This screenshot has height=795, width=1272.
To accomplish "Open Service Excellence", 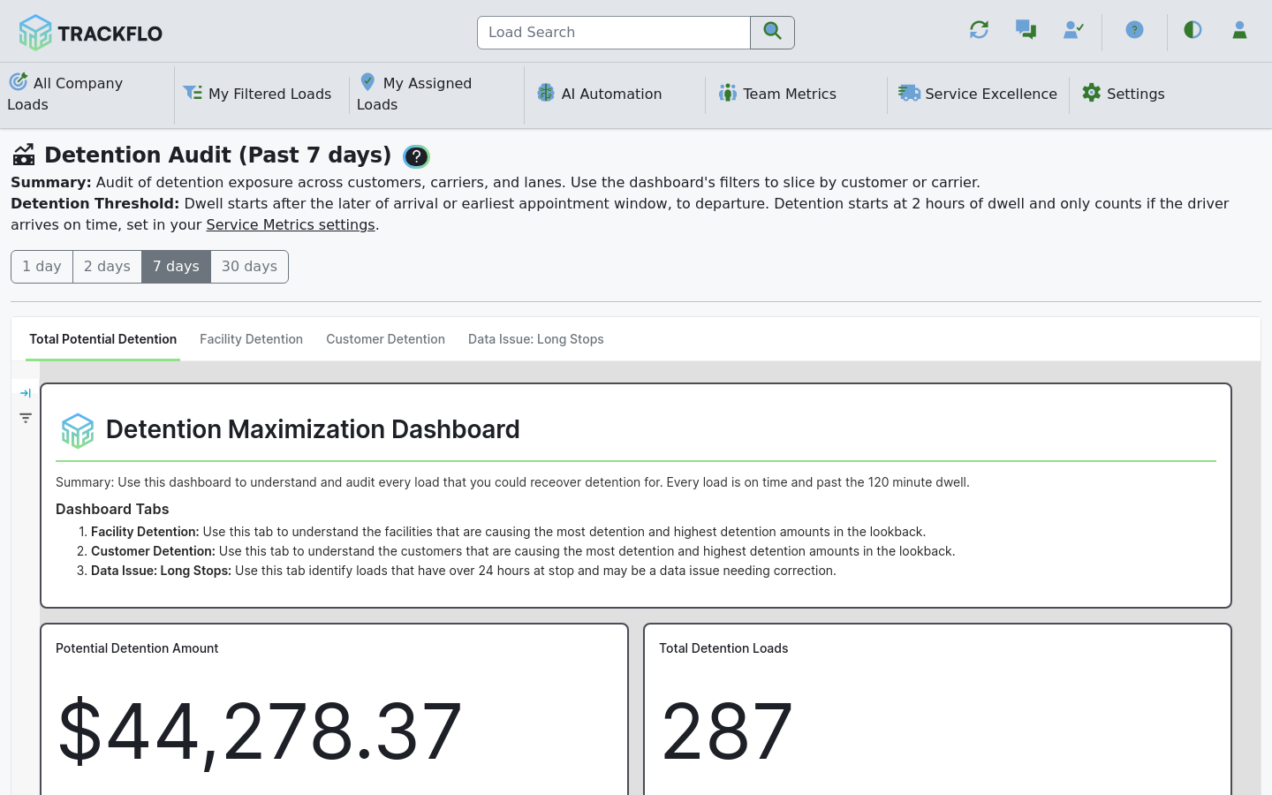I will (x=978, y=94).
